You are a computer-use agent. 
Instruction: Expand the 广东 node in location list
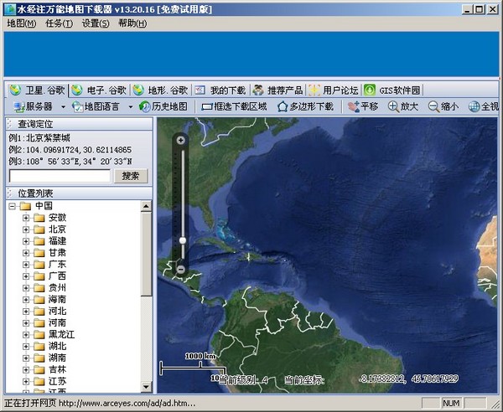tap(26, 264)
